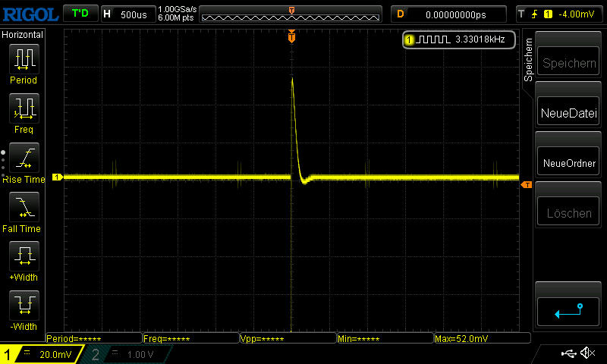Click the channel 1 ground level marker

coord(58,177)
